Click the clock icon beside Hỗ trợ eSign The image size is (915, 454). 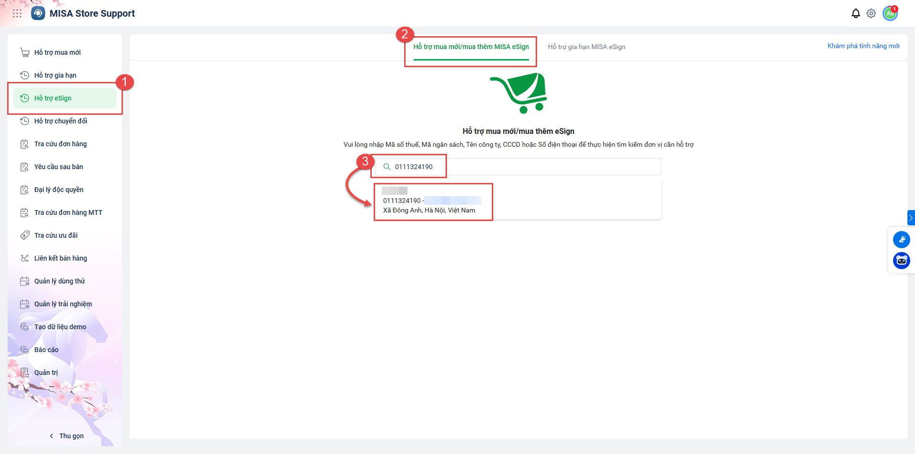click(25, 98)
